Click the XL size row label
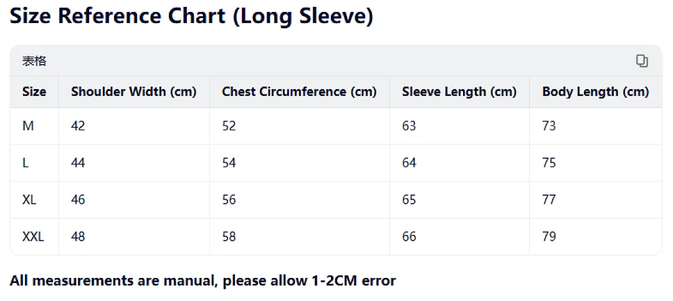Image resolution: width=673 pixels, height=301 pixels. 29,200
